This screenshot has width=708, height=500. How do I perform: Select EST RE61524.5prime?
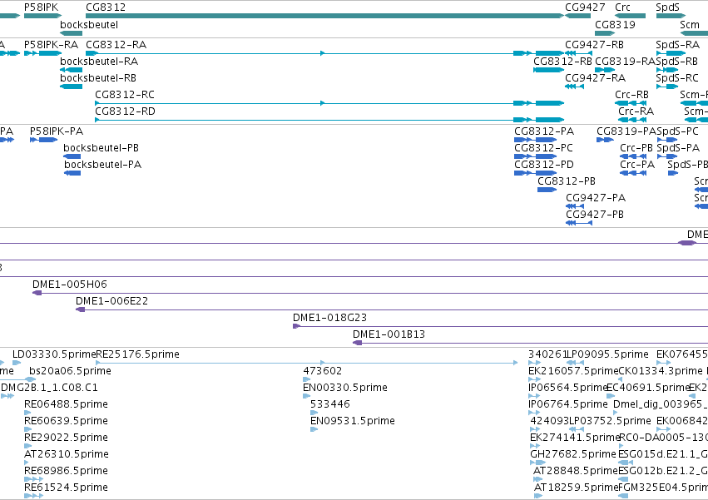(x=66, y=488)
